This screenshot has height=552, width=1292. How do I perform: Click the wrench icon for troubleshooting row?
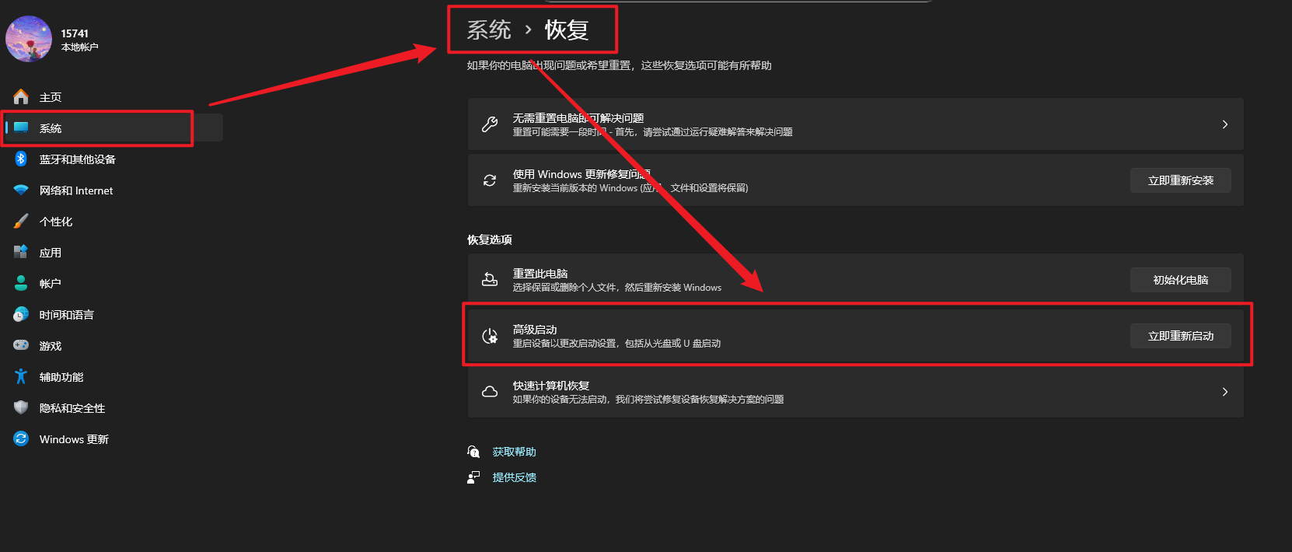point(490,124)
